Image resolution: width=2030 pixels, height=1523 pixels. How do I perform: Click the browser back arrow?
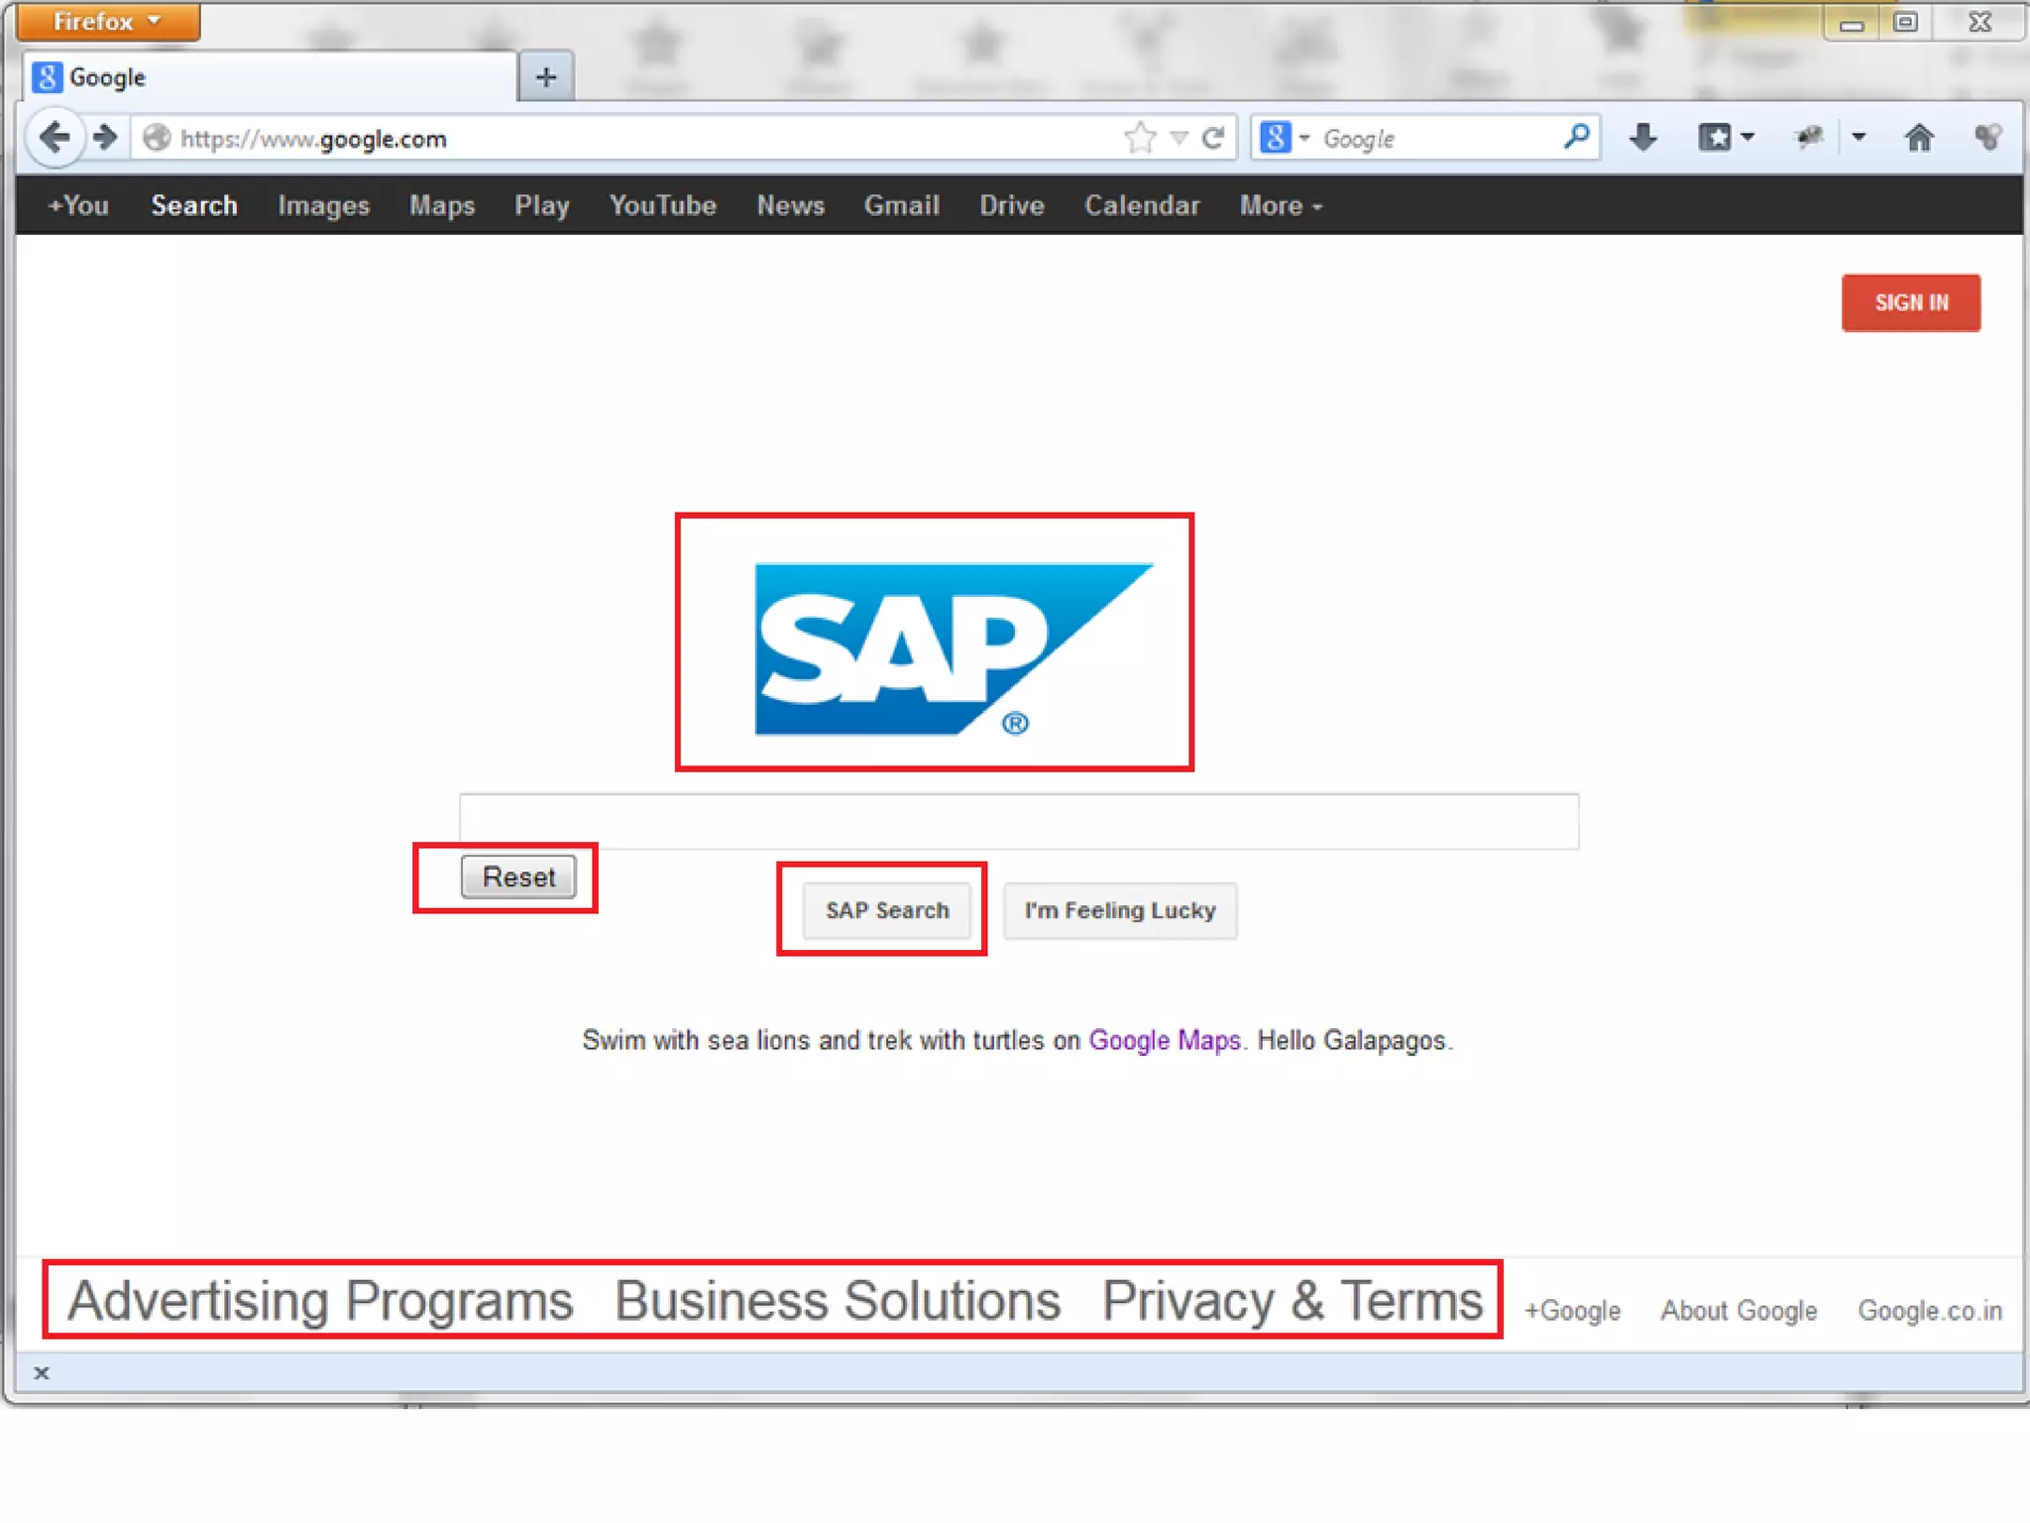click(x=55, y=137)
